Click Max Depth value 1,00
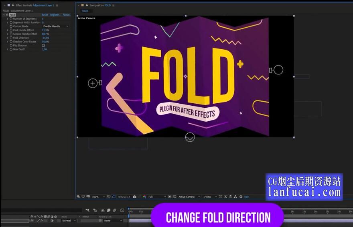This screenshot has width=353, height=227. coord(45,49)
